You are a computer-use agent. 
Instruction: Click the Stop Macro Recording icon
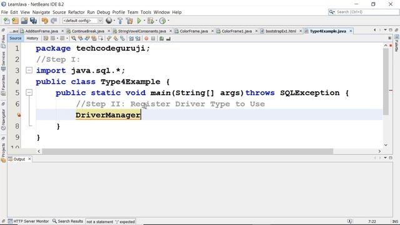[153, 39]
